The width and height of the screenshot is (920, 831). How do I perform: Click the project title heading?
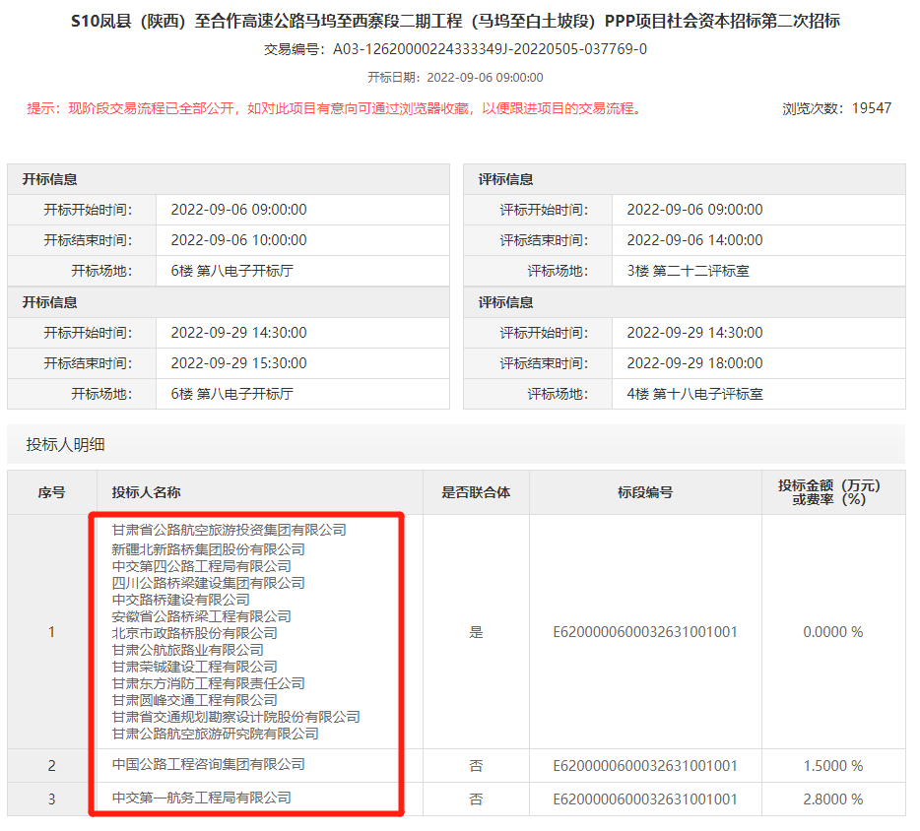coord(455,21)
